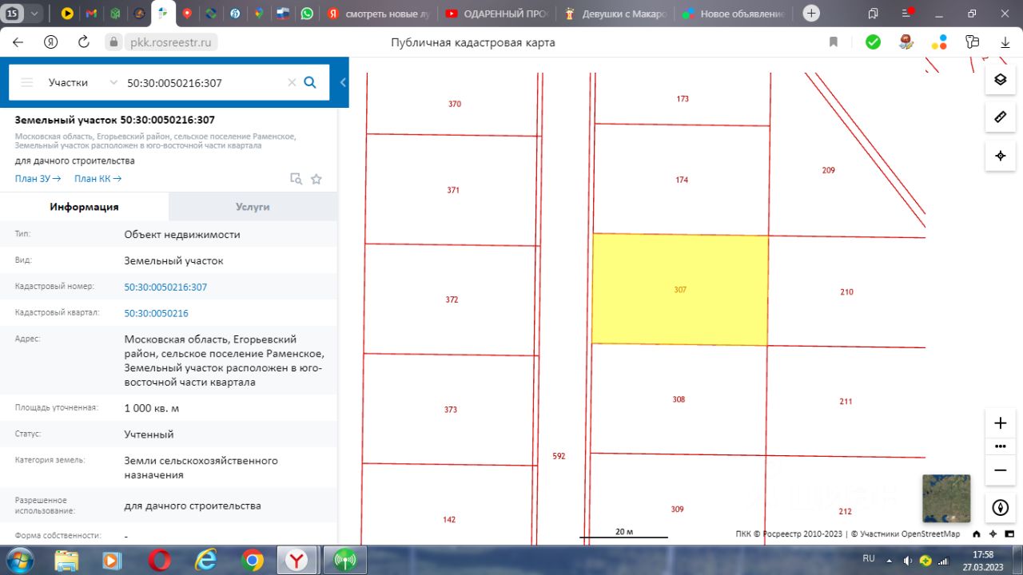Viewport: 1023px width, 575px height.
Task: Open browser downloads
Action: 1005,42
